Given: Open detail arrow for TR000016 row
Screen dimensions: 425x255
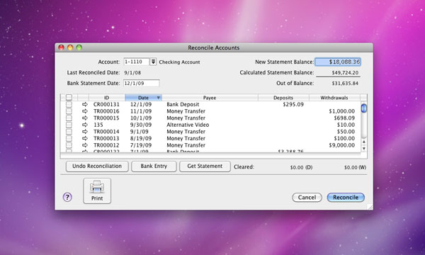Looking at the screenshot, I should tap(85, 111).
